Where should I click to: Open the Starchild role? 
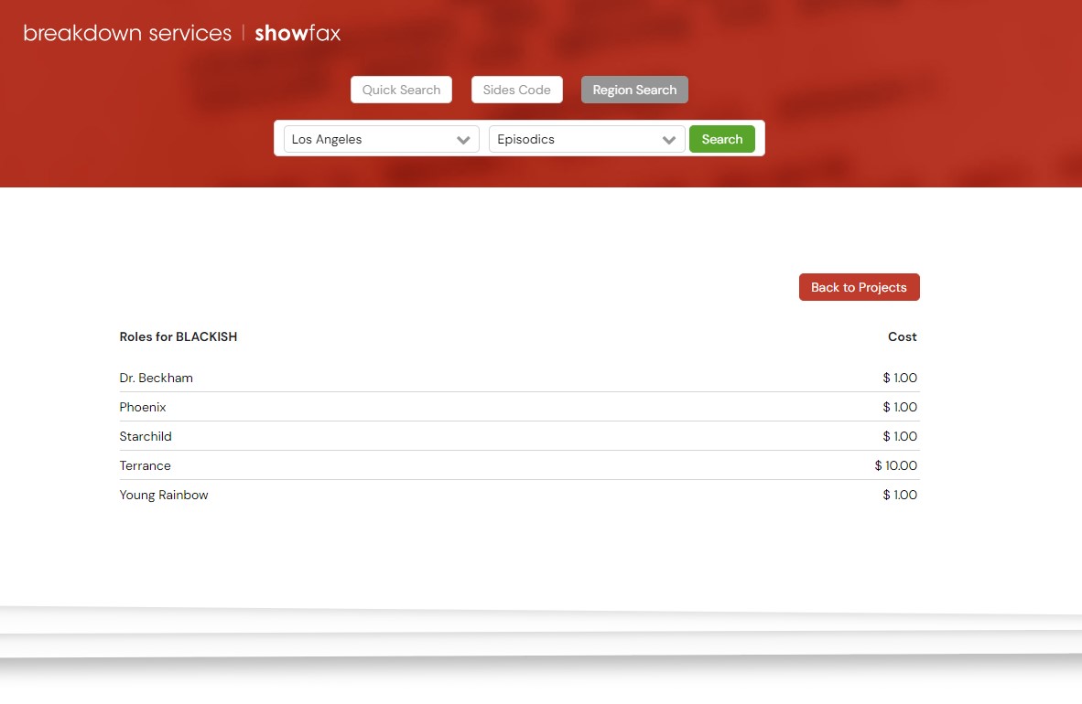click(x=146, y=436)
